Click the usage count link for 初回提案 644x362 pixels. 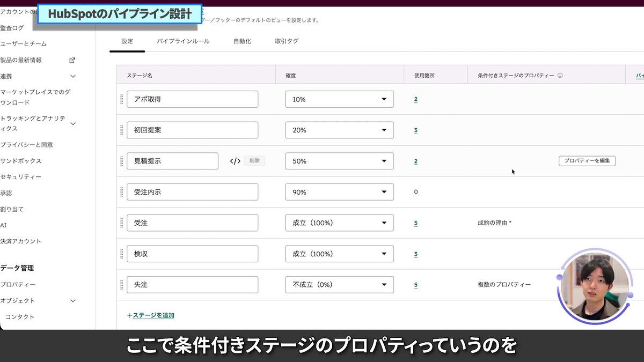(x=416, y=130)
